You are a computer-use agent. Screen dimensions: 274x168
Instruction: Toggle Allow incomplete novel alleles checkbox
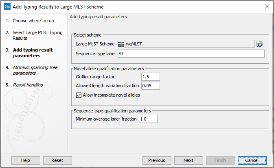click(79, 95)
